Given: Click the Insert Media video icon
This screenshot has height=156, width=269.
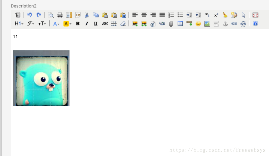Looking at the screenshot, I should pyautogui.click(x=162, y=24).
